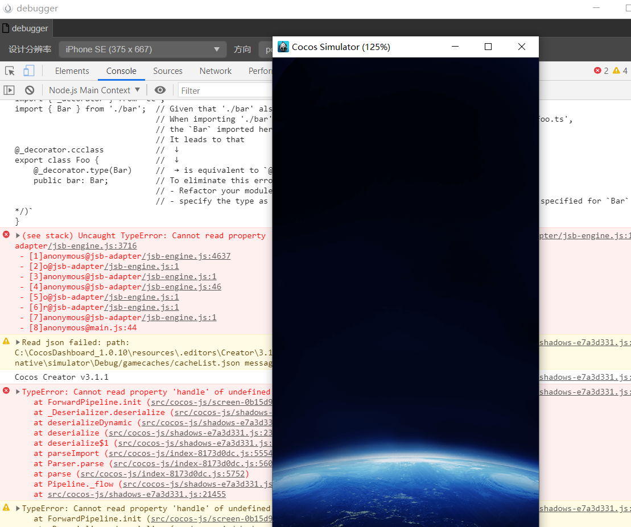
Task: Open jsb-engine.js:1 link in frame 7
Action: (x=179, y=318)
